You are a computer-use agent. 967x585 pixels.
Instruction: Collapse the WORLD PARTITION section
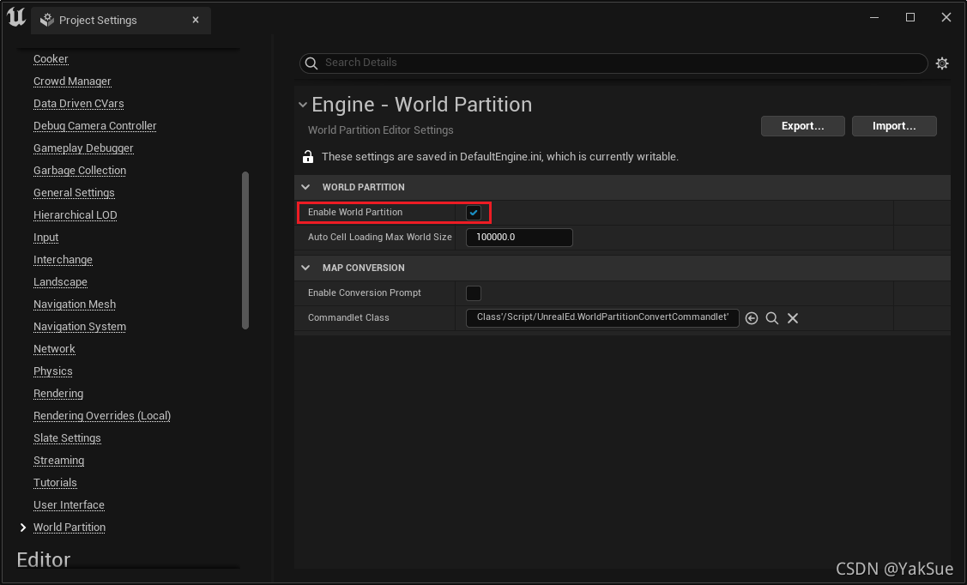(305, 187)
